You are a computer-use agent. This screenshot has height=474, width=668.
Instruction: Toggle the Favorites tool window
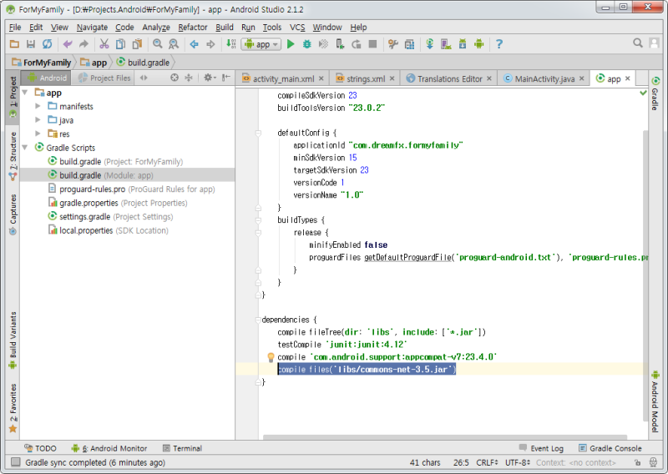coord(13,407)
